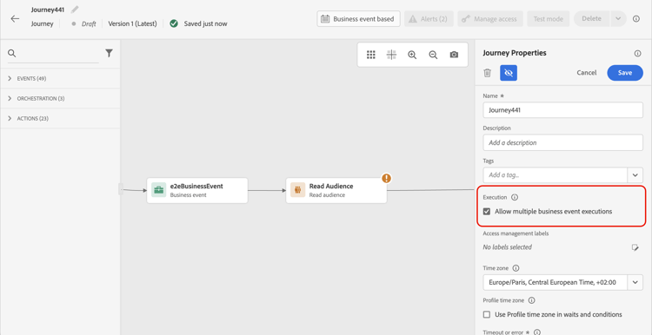Click the collapse handle on palette edge

[121, 189]
